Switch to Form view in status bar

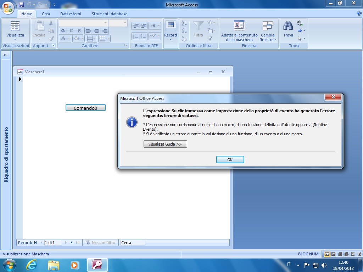(x=327, y=254)
